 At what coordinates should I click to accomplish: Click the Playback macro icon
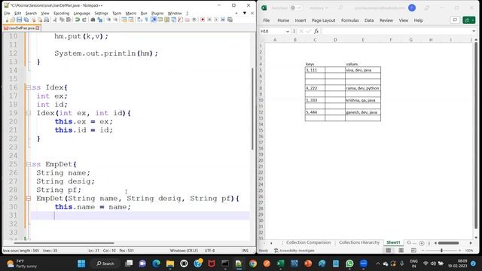point(216,20)
